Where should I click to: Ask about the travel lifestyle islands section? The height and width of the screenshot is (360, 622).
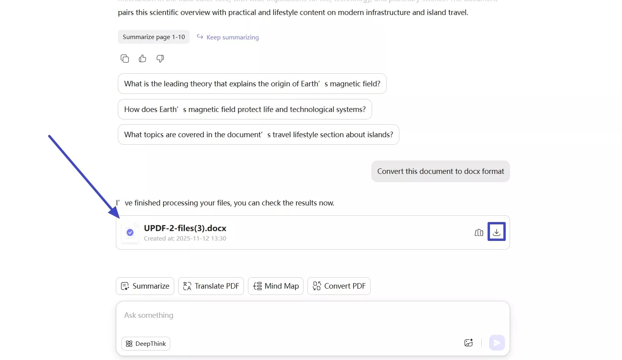click(258, 134)
